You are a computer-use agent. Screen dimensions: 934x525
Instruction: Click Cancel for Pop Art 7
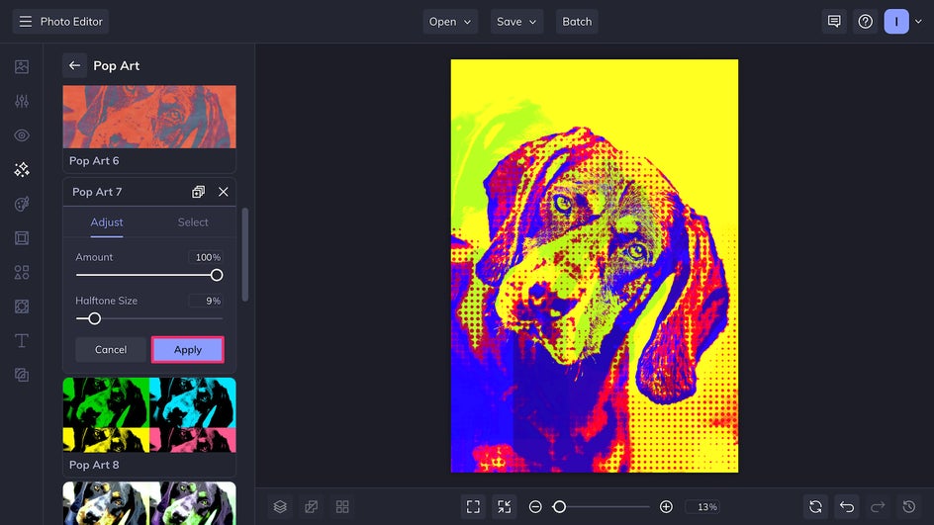coord(110,349)
